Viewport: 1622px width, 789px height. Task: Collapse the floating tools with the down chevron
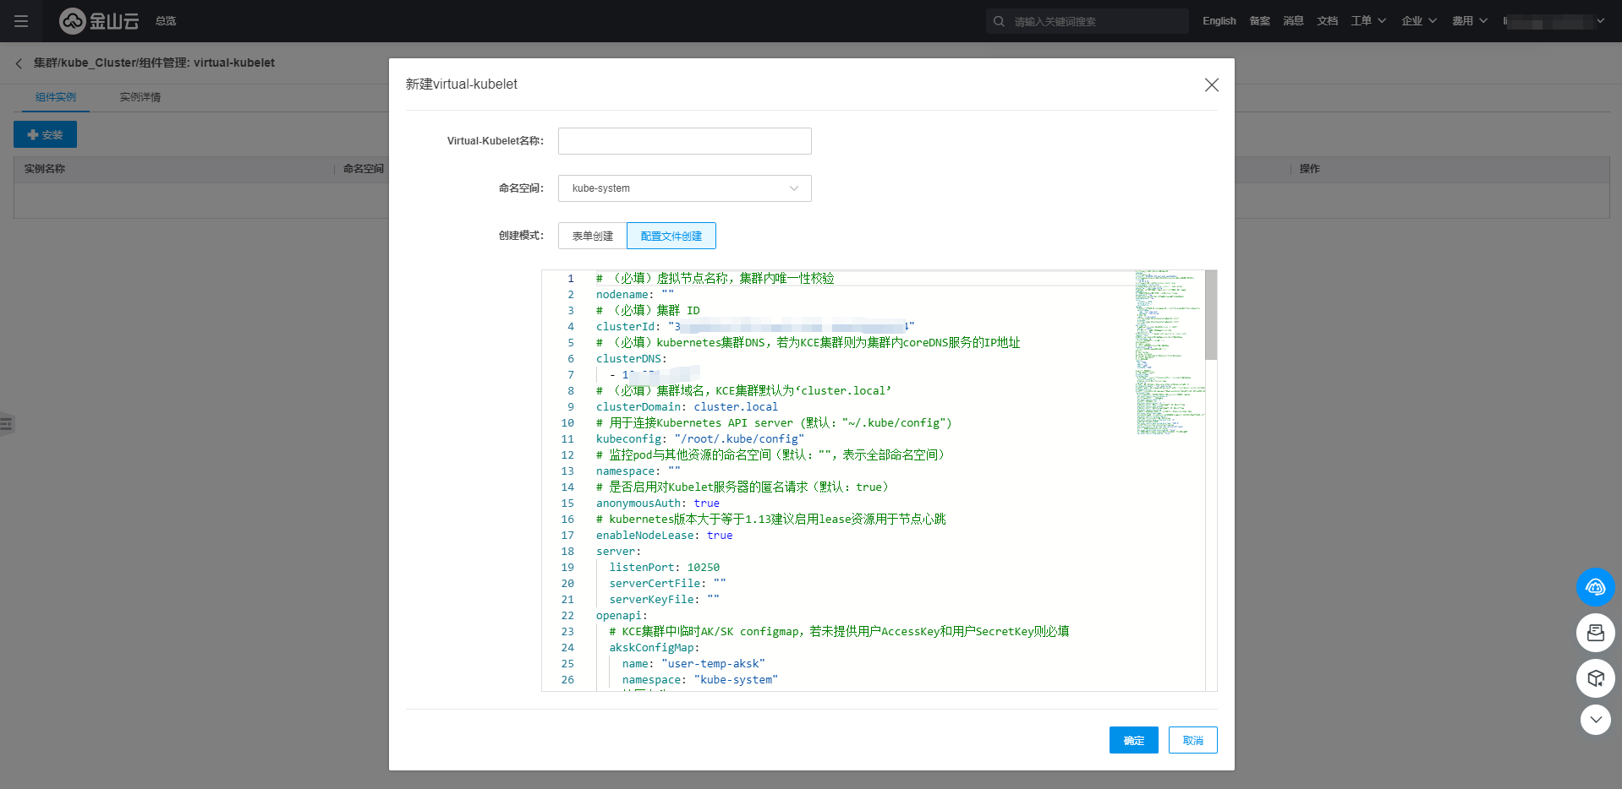click(x=1595, y=720)
